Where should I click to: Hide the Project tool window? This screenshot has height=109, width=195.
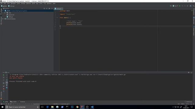click(52, 8)
